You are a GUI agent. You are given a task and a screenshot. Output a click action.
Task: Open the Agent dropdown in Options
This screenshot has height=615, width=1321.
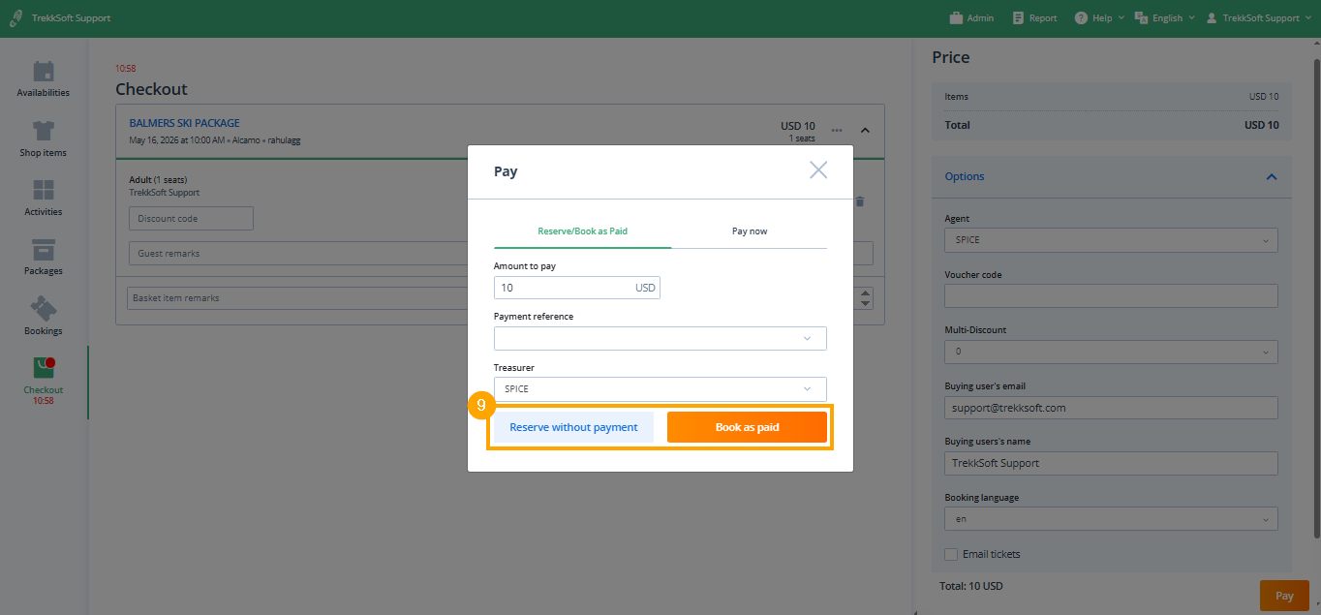(x=1110, y=240)
